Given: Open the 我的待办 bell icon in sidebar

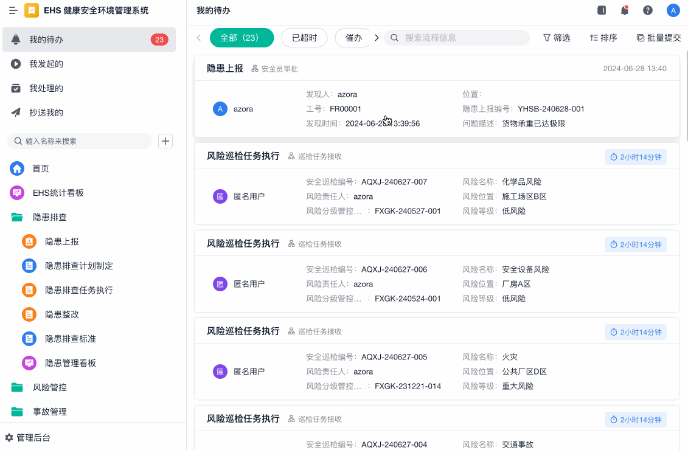Looking at the screenshot, I should click(x=16, y=40).
